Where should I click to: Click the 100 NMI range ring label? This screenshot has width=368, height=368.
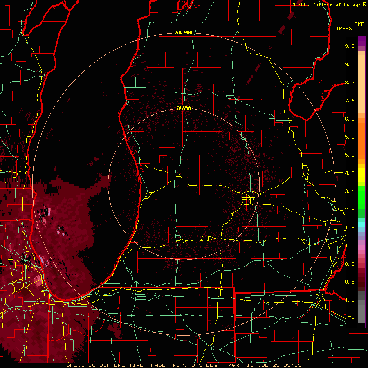pos(184,32)
